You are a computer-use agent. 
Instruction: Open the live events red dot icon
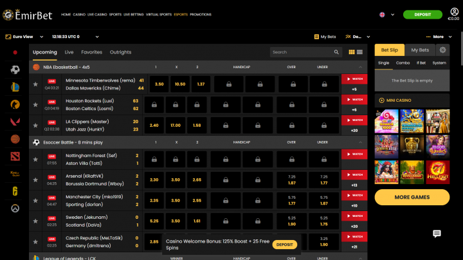click(15, 53)
